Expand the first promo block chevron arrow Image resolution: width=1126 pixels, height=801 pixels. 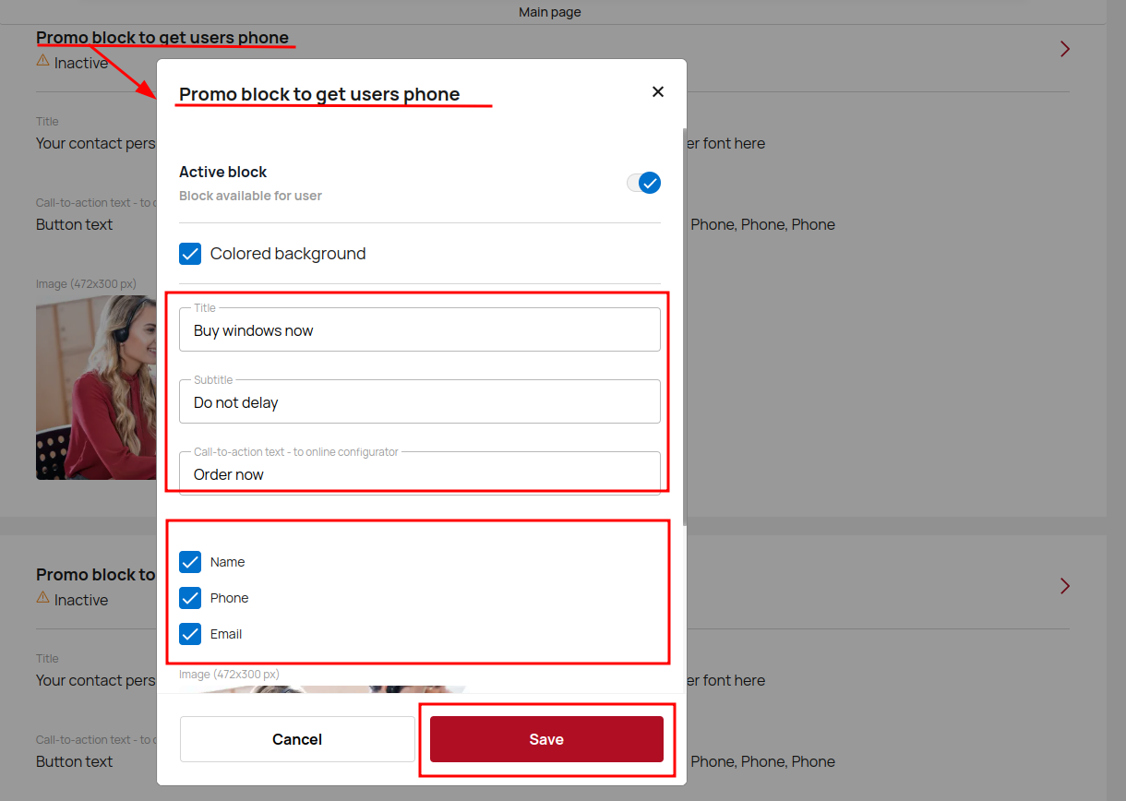1065,49
